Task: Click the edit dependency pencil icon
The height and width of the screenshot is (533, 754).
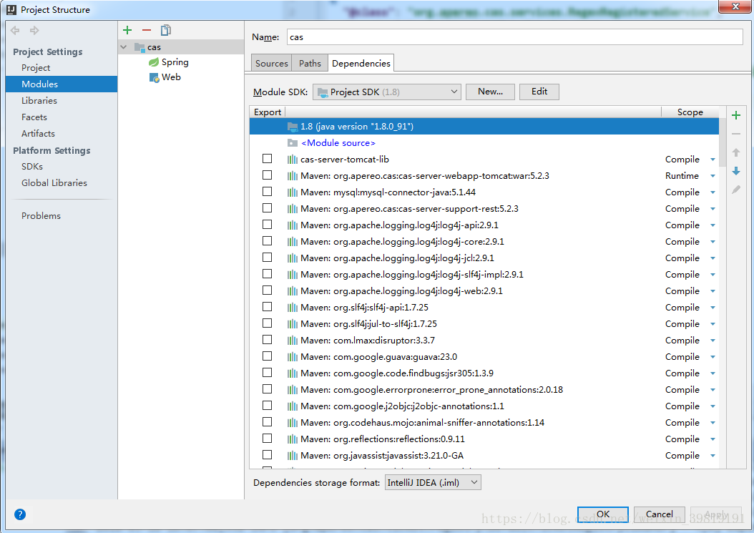Action: pyautogui.click(x=736, y=190)
